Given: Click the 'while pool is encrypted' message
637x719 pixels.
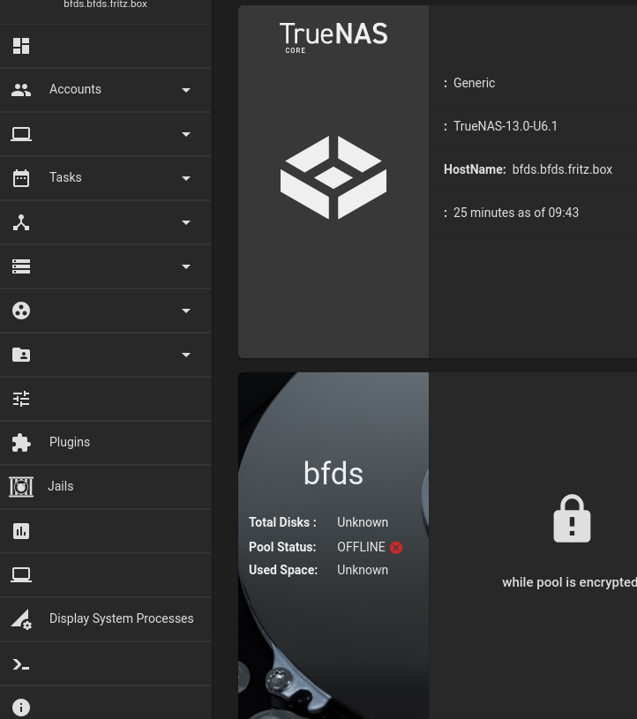Looking at the screenshot, I should 570,582.
